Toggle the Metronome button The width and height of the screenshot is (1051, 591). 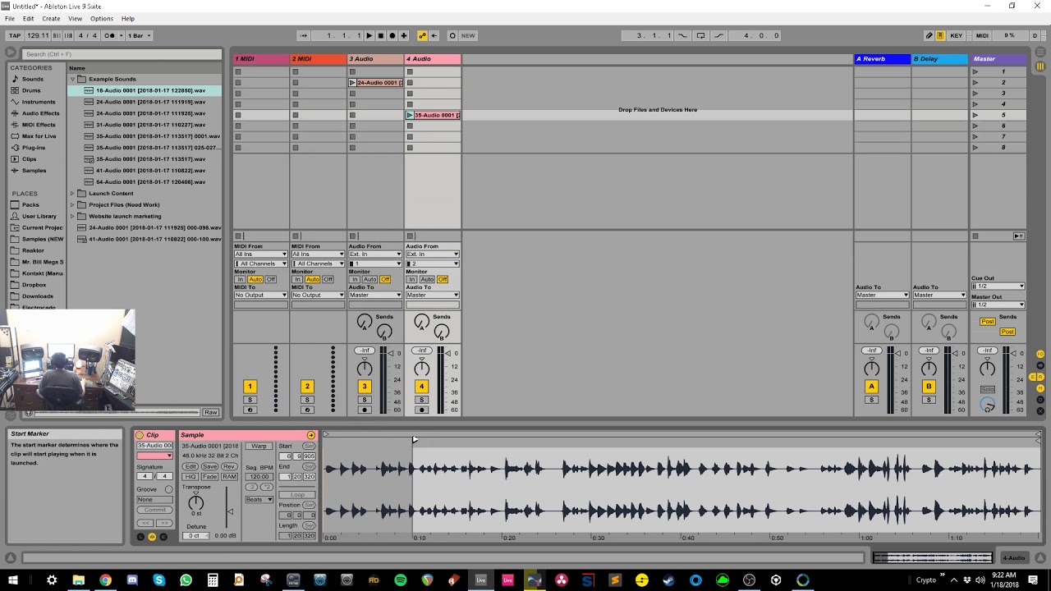(111, 35)
